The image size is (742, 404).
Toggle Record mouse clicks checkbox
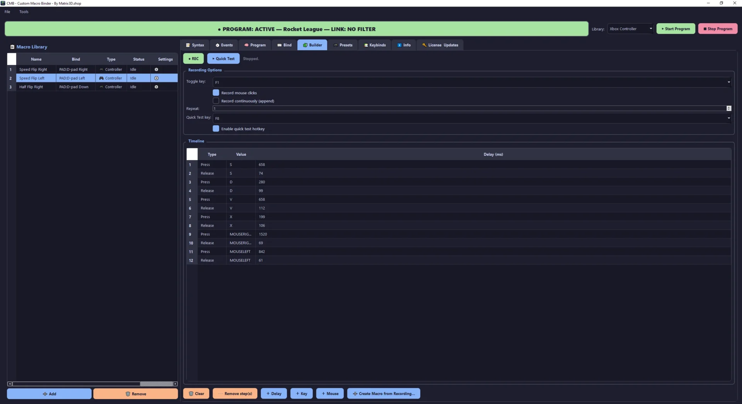coord(216,93)
